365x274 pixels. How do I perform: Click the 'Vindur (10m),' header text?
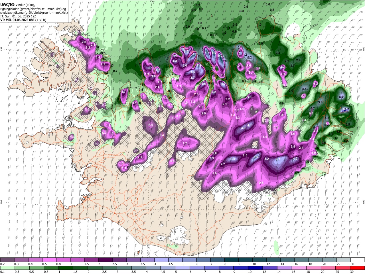pyautogui.click(x=25, y=5)
